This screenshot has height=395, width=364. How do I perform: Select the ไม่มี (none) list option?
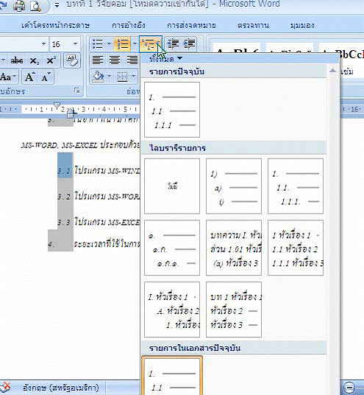pos(172,186)
